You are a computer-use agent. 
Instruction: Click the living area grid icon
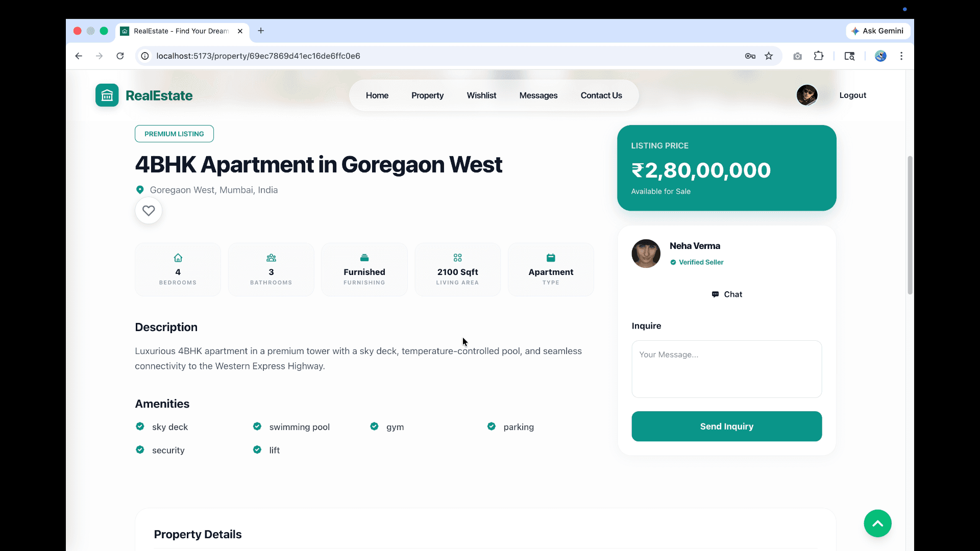[x=457, y=258]
